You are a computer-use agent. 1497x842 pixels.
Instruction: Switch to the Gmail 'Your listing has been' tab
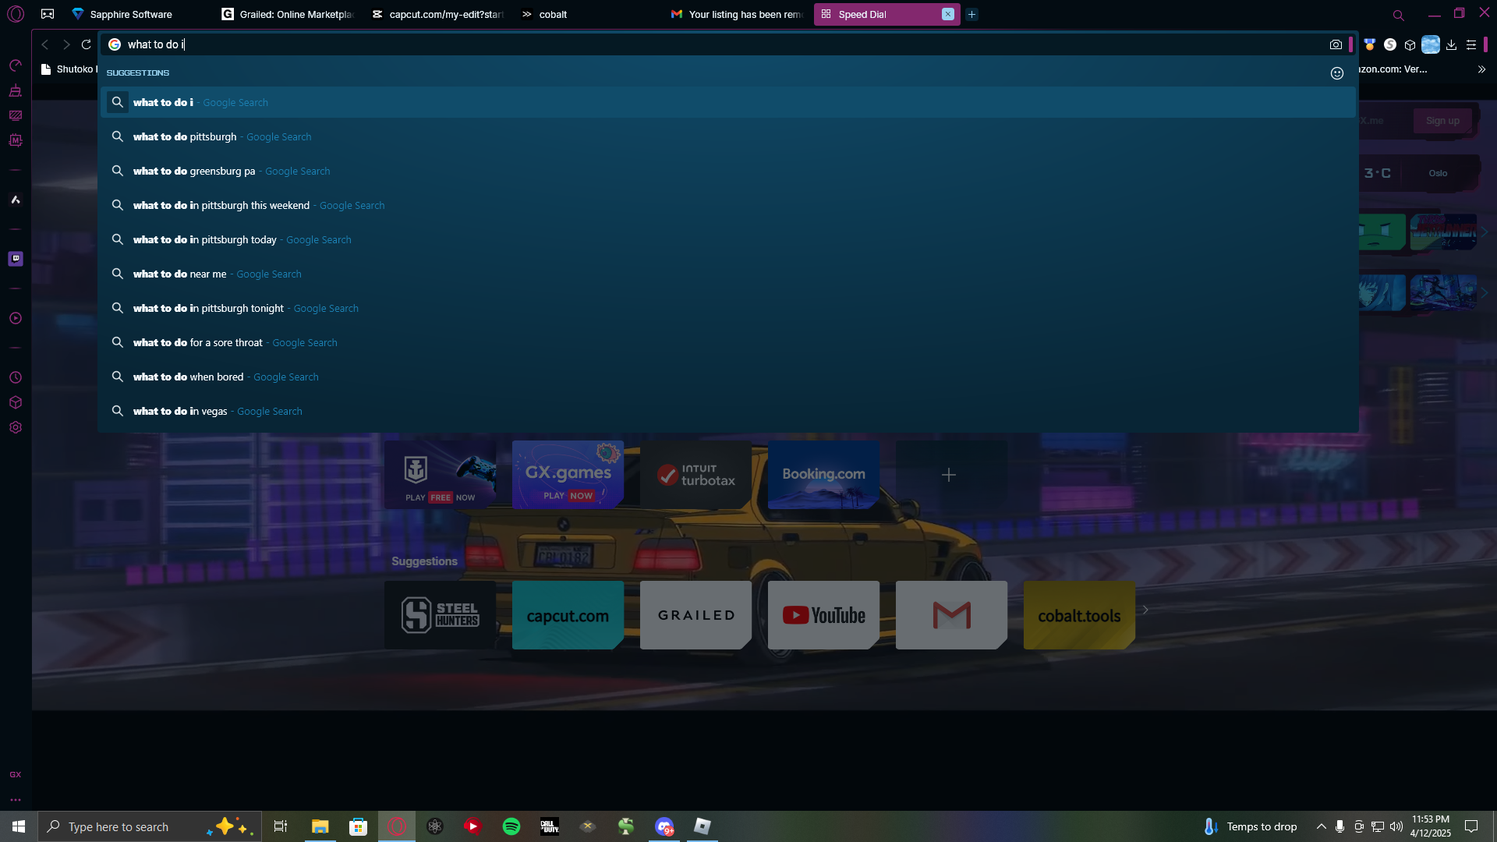point(738,14)
